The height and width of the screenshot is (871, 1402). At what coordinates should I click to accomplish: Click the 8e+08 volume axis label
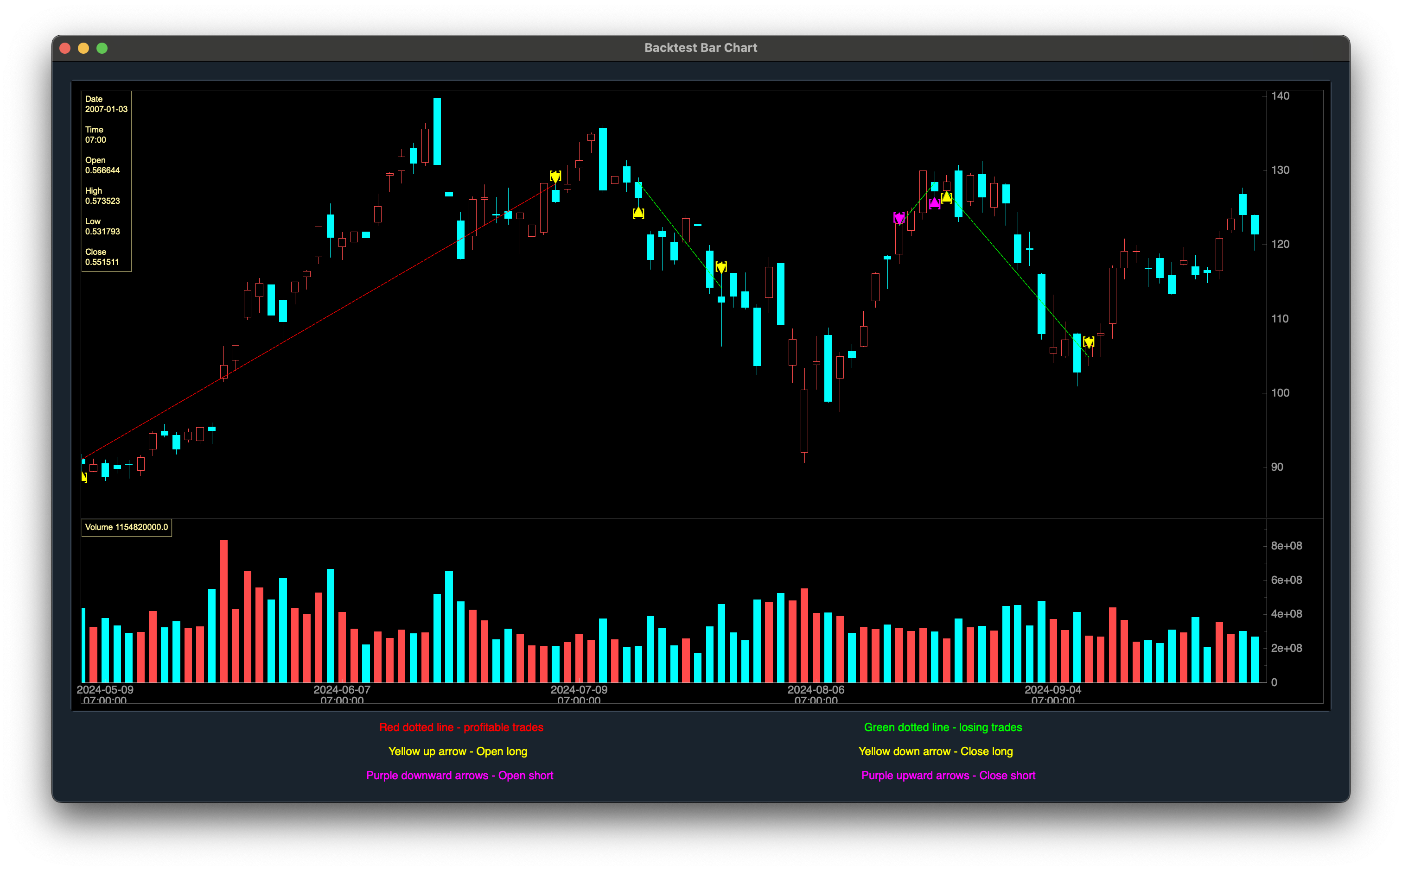(x=1286, y=546)
